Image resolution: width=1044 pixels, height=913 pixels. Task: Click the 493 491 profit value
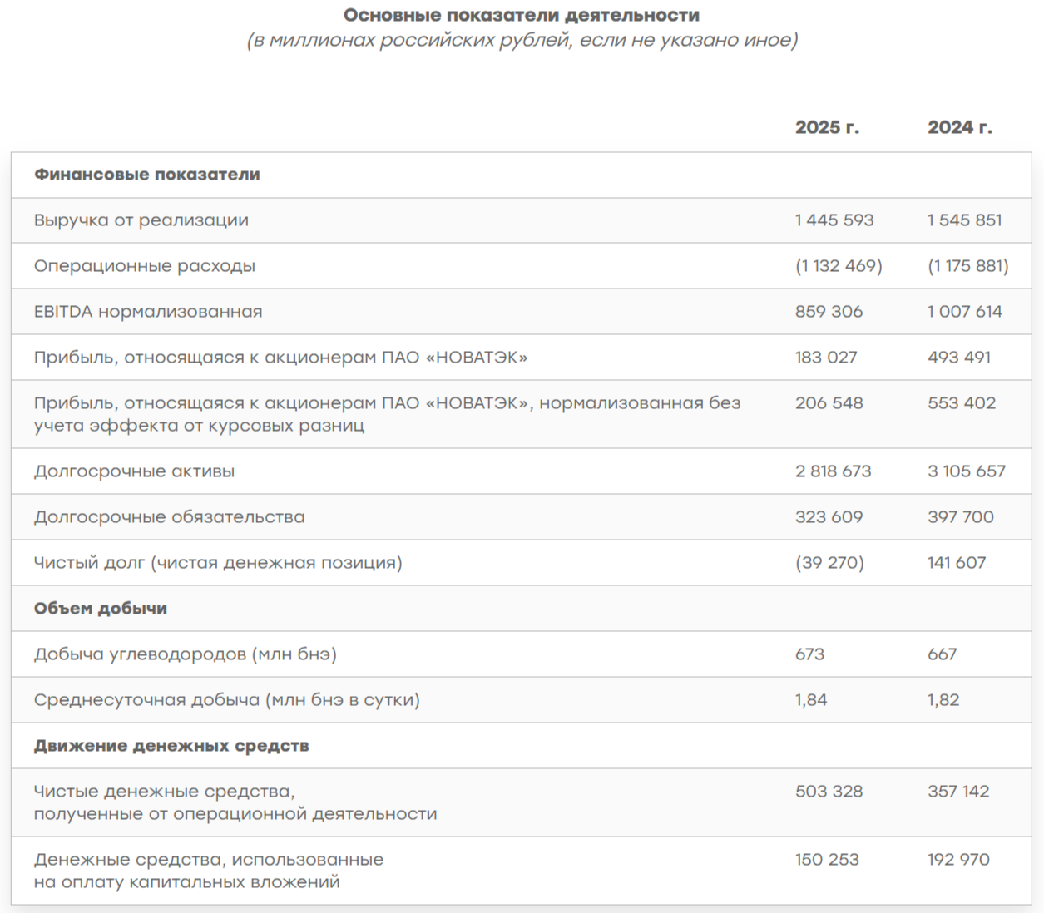click(959, 358)
